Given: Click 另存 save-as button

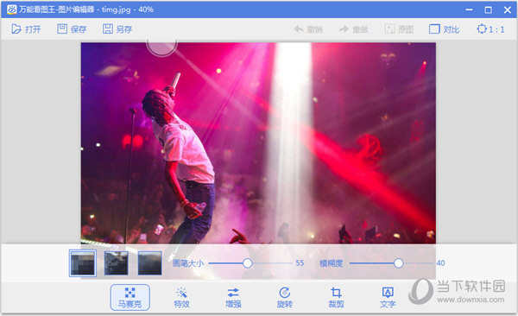Looking at the screenshot, I should 117,29.
